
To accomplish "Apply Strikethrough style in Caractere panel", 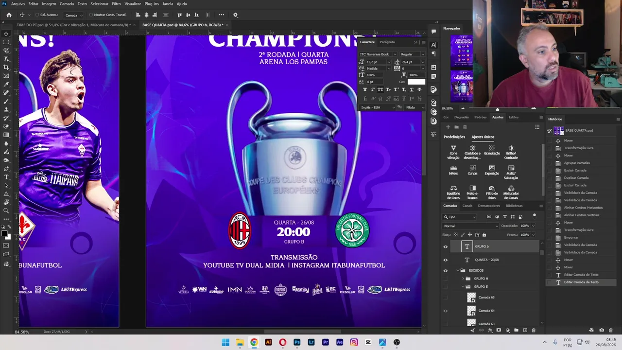I will pyautogui.click(x=419, y=89).
